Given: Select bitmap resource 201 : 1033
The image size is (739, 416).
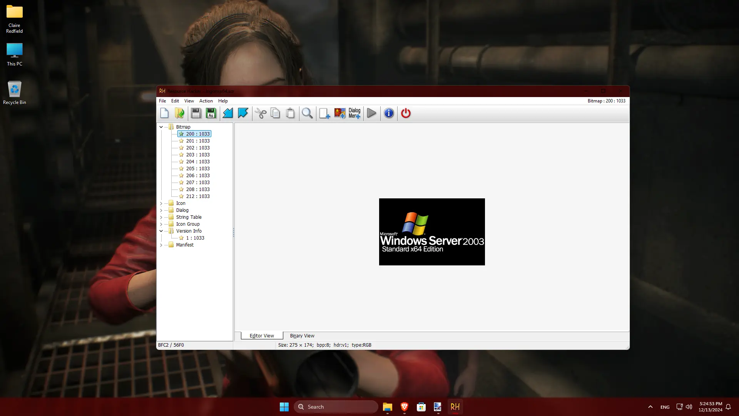Looking at the screenshot, I should coord(194,141).
